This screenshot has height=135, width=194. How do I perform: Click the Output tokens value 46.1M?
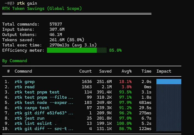click(x=56, y=35)
